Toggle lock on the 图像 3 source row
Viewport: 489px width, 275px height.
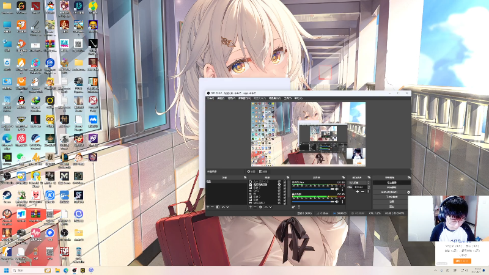click(x=285, y=188)
